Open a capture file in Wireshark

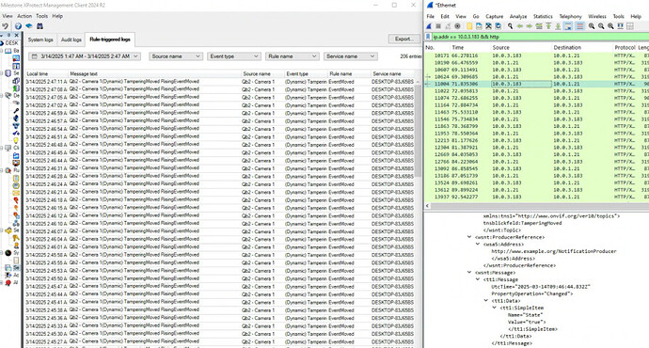click(469, 26)
